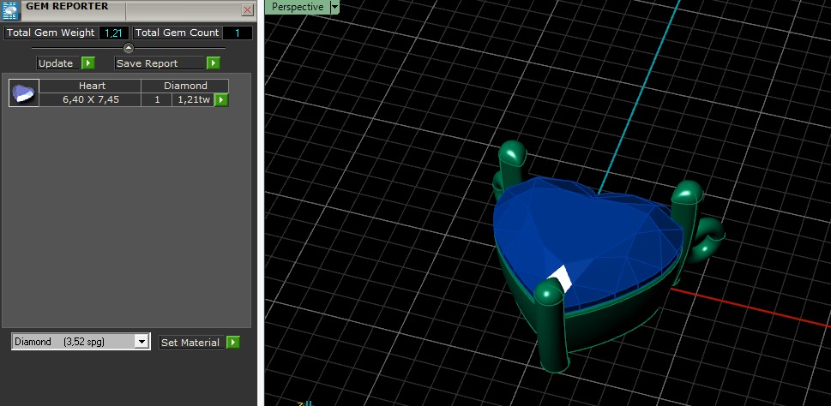831x406 pixels.
Task: Click the Set Material button
Action: [x=192, y=343]
